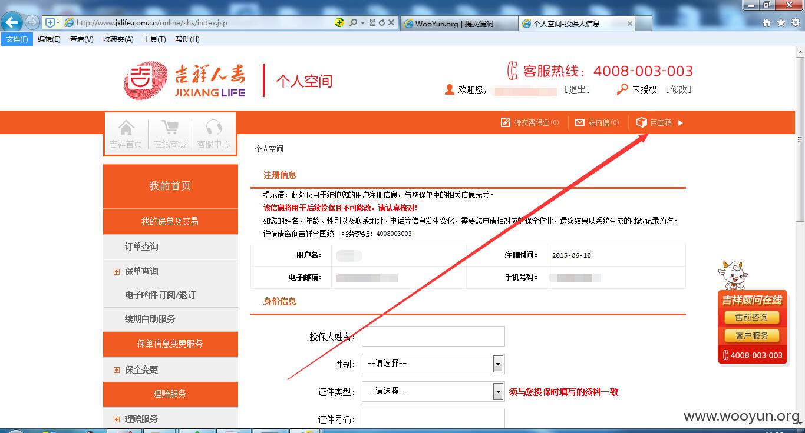Screen dimensions: 805x433
Task: Click the page vertical scrollbar thumb
Action: coord(800,139)
